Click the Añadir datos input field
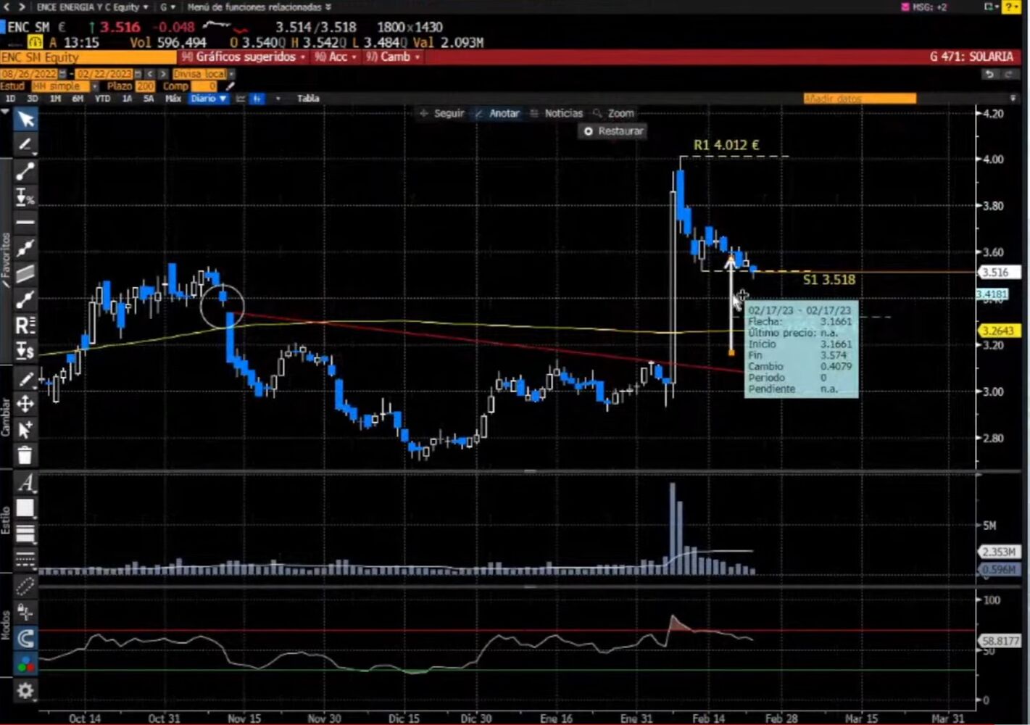 click(x=860, y=99)
